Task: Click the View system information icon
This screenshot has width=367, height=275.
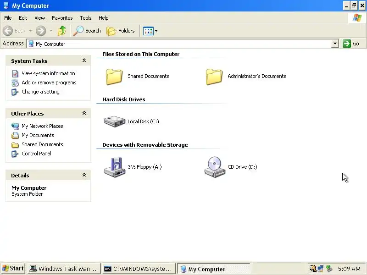Action: tap(15, 73)
